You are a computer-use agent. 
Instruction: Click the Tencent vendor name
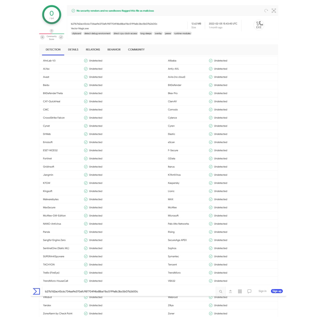pos(172,265)
